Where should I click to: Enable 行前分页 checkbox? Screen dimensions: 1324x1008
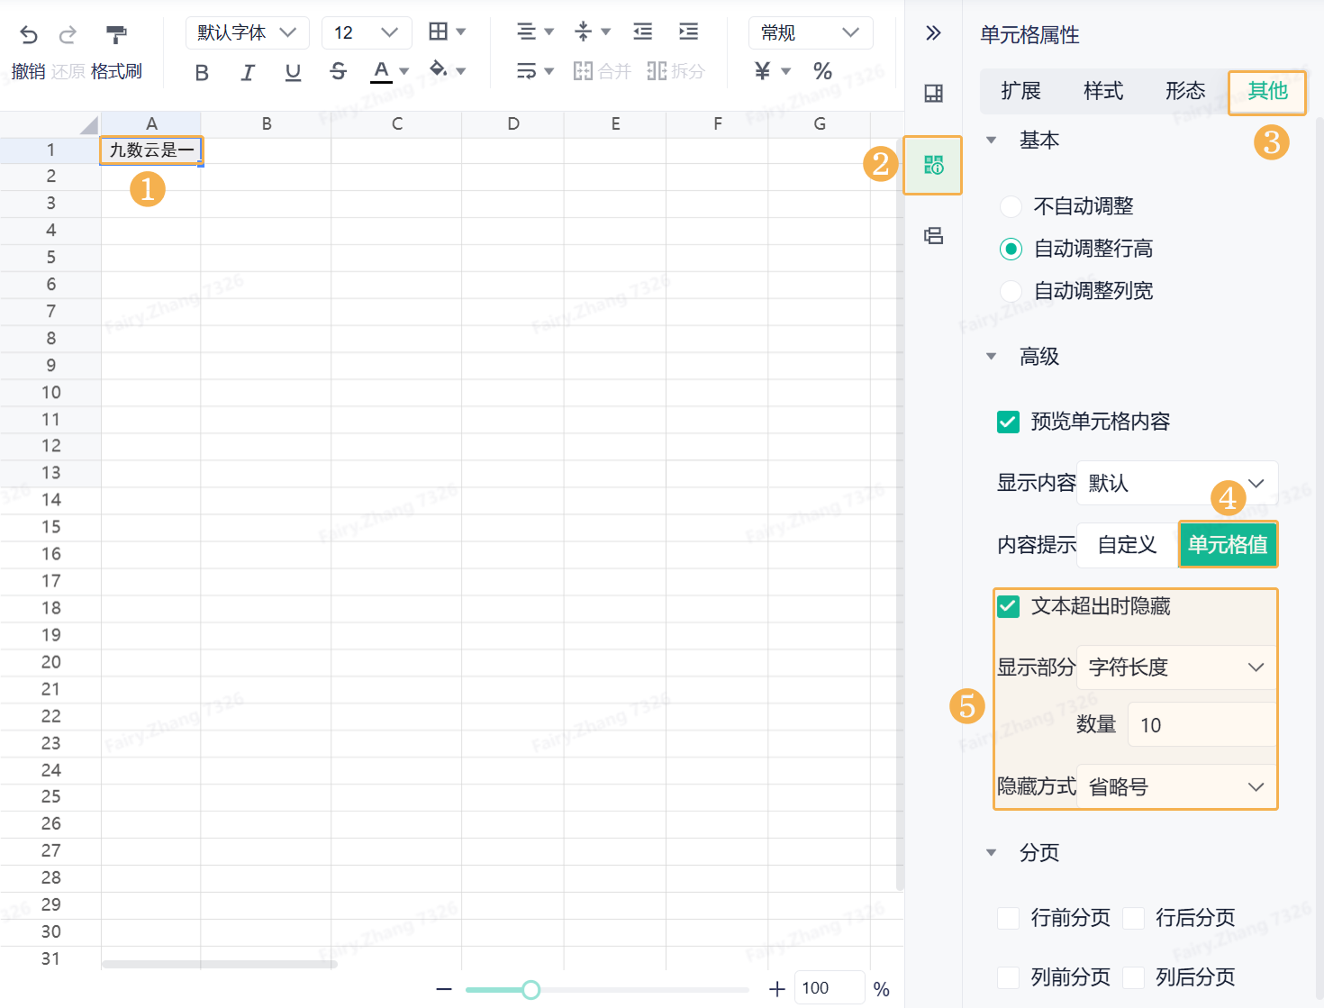1008,918
